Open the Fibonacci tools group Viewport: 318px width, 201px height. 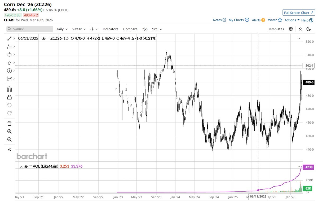(10, 46)
